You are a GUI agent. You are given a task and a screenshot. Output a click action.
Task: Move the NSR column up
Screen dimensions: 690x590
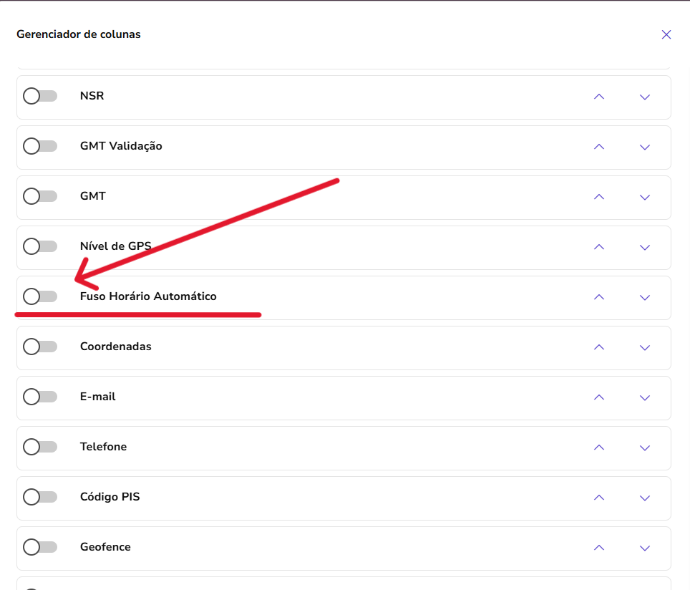tap(599, 97)
